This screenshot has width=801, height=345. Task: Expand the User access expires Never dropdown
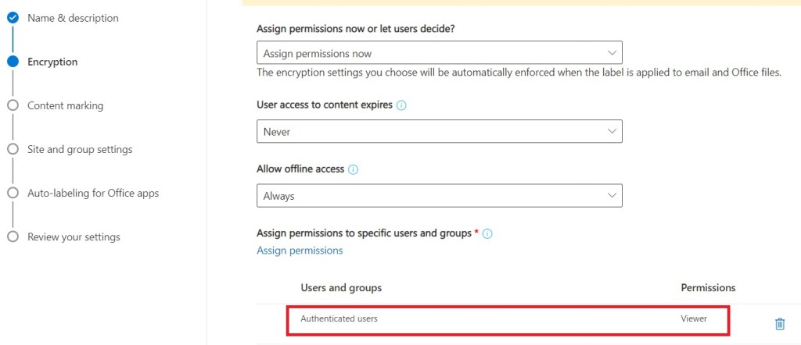point(439,131)
